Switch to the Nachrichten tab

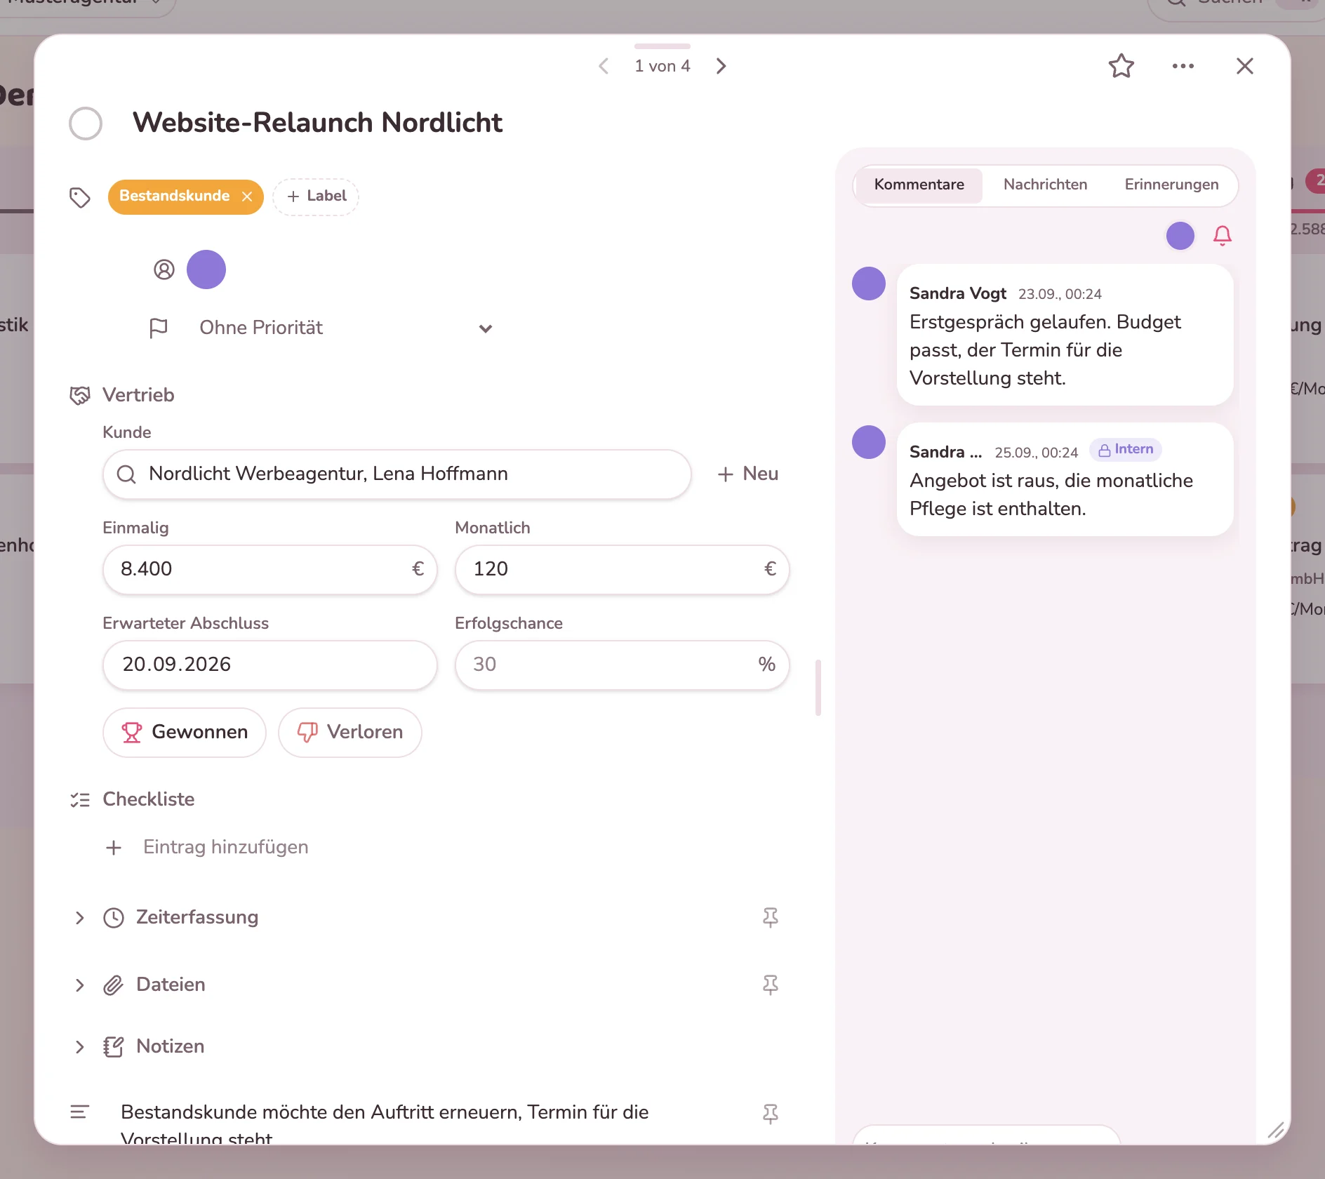[1045, 185]
